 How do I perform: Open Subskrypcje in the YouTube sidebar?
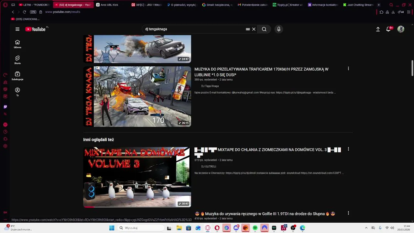pos(17,76)
